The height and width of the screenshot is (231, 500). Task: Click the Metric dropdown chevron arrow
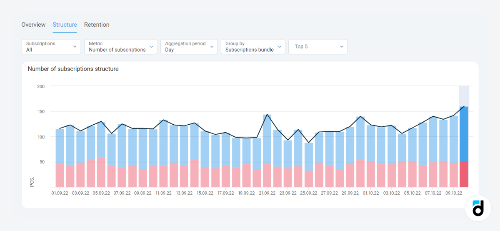click(151, 47)
